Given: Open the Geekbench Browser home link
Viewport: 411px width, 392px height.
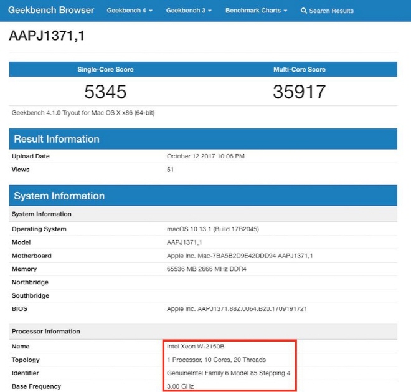Looking at the screenshot, I should tap(51, 10).
